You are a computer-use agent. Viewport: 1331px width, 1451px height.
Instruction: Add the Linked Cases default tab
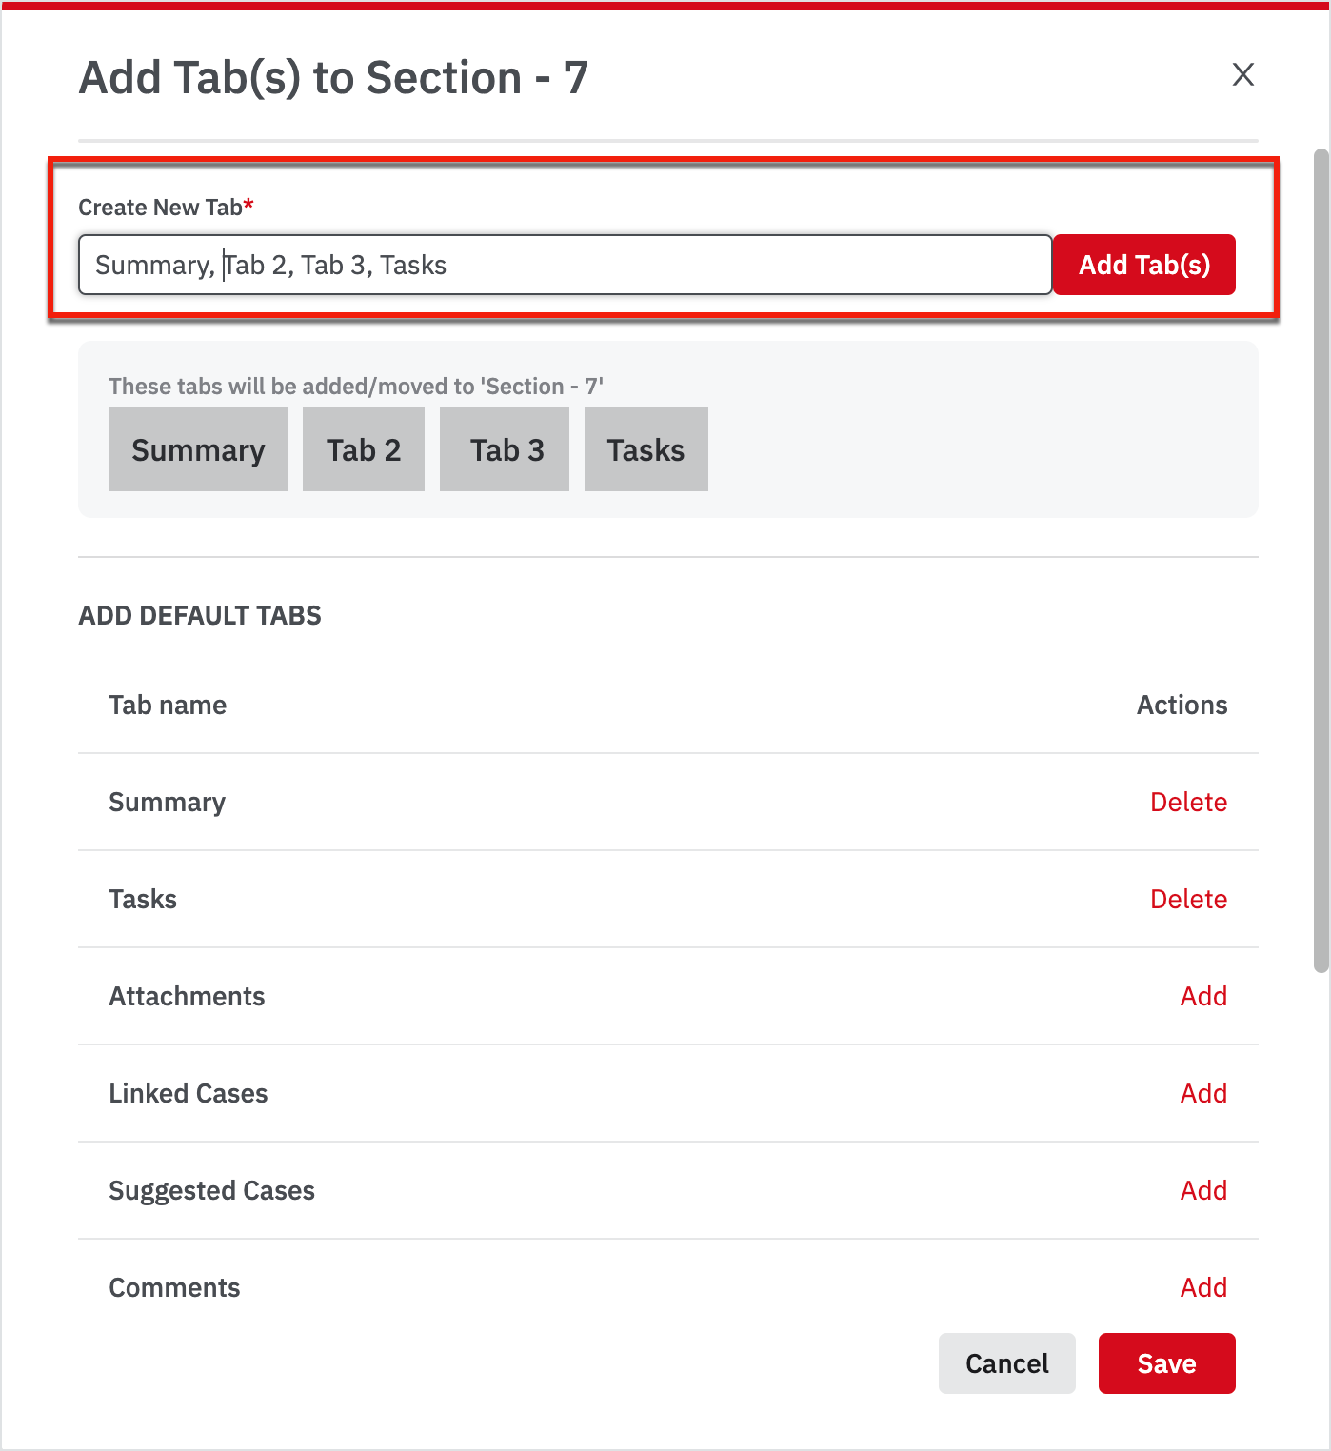pyautogui.click(x=1203, y=1093)
